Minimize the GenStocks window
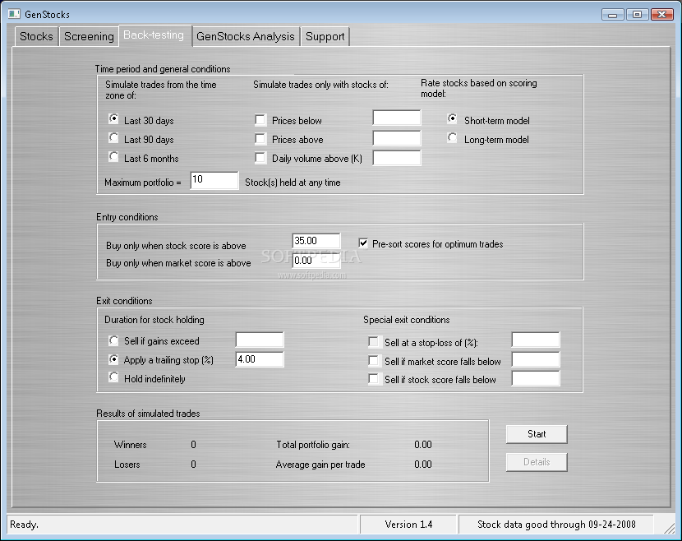 612,15
